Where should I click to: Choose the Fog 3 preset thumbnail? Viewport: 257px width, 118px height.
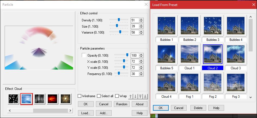point(236,83)
